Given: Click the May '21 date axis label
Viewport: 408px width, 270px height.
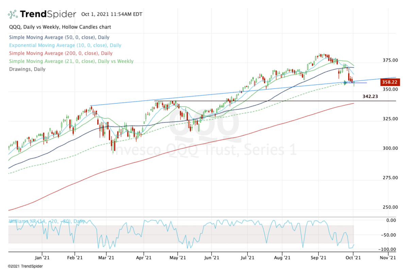Looking at the screenshot, I should coord(178,258).
